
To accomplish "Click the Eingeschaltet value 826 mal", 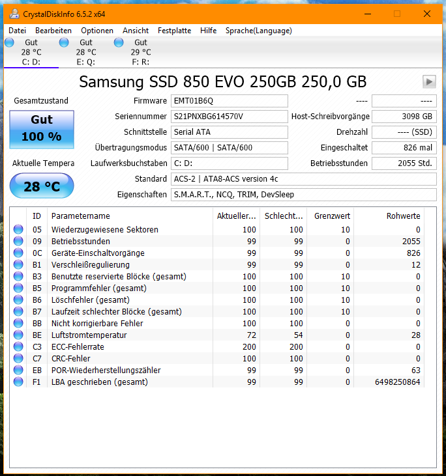I will pos(404,148).
